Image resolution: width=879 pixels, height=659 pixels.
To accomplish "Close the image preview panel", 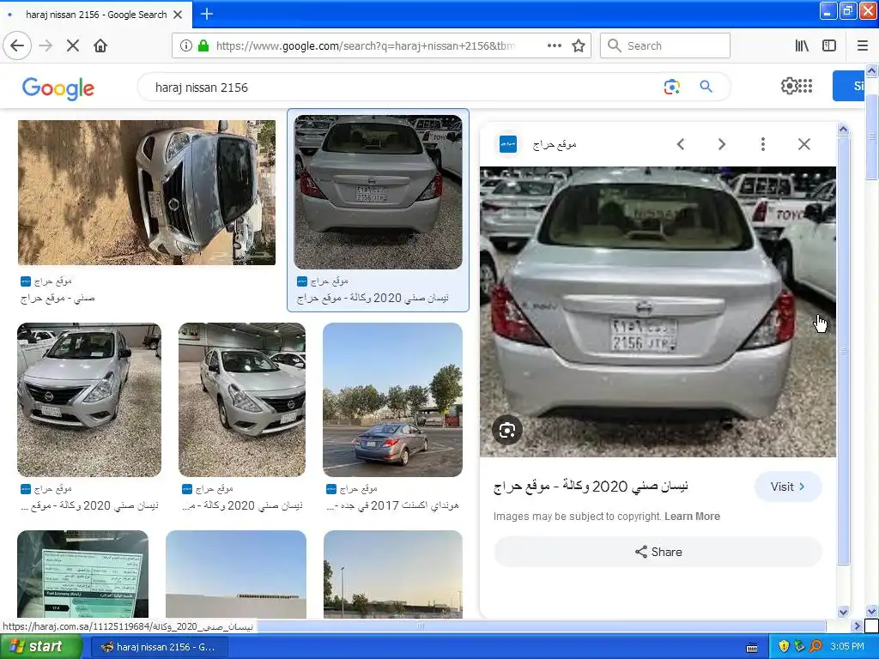I will [x=803, y=144].
